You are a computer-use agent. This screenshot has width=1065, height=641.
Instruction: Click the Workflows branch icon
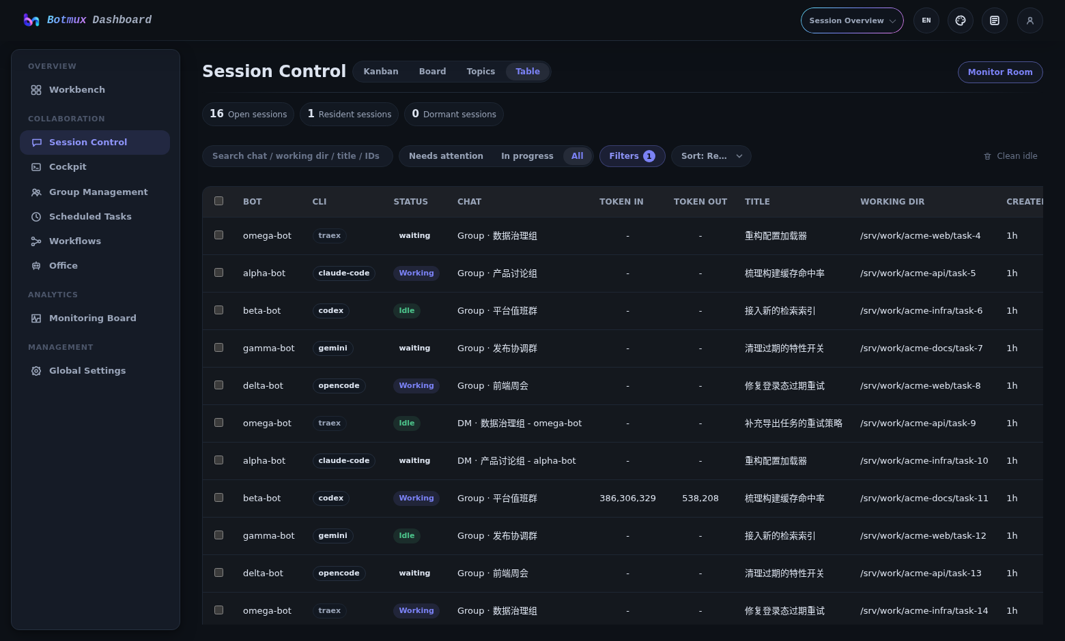(36, 241)
